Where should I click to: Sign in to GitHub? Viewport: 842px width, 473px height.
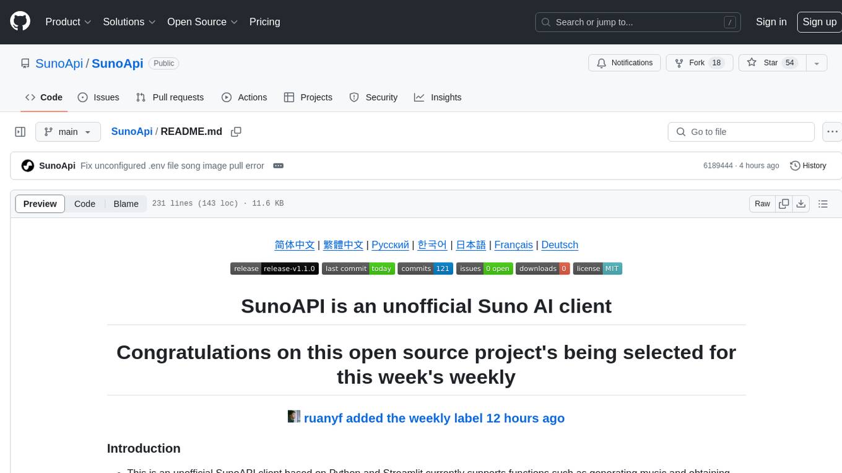click(771, 22)
